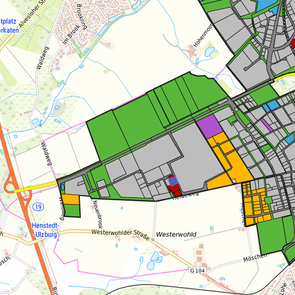Select the pond cluster south of Westerwohlder Straße

[x=155, y=261]
